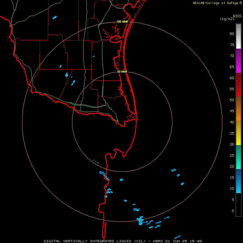243x243 pixels.
Task: Select the 25 value on the VIL scale
Action: (x=232, y=156)
